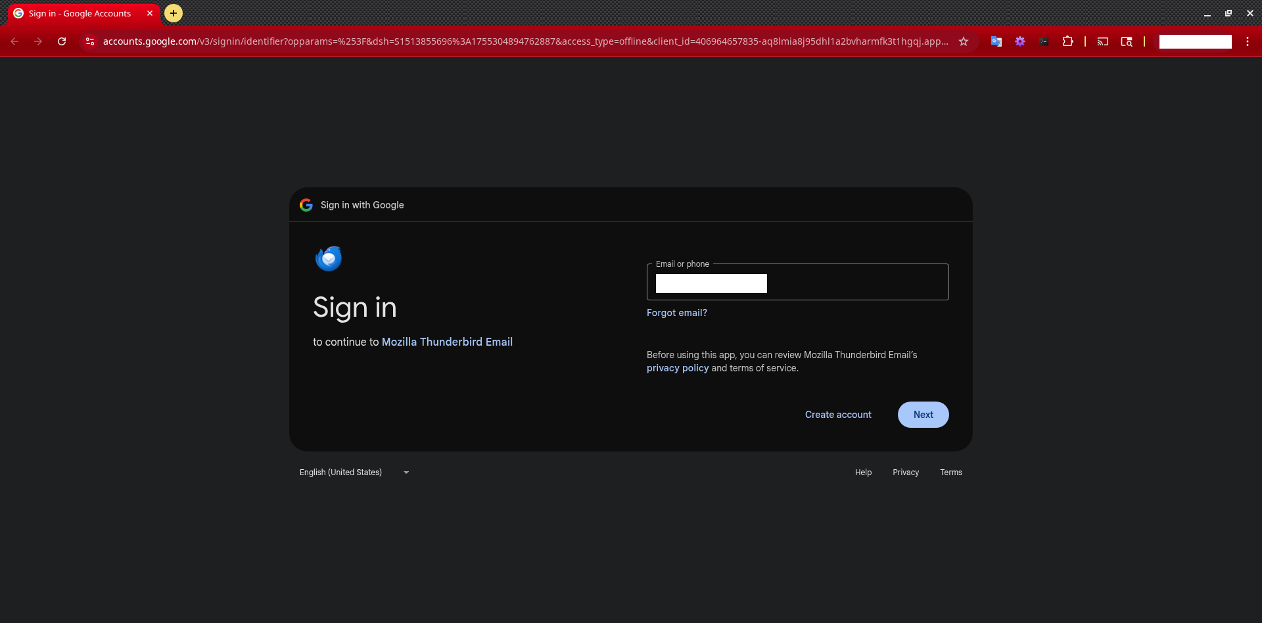This screenshot has height=623, width=1262.
Task: Bookmark this page with the star icon
Action: [964, 41]
